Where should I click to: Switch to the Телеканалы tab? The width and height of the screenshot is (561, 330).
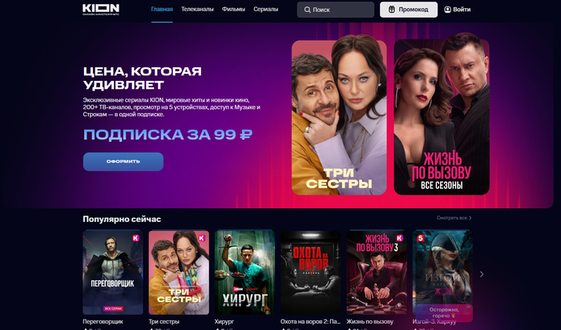point(197,10)
